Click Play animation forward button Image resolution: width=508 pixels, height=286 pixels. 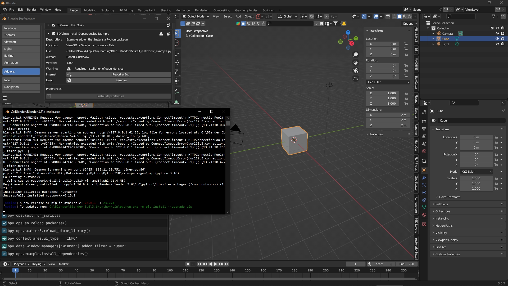(x=216, y=264)
